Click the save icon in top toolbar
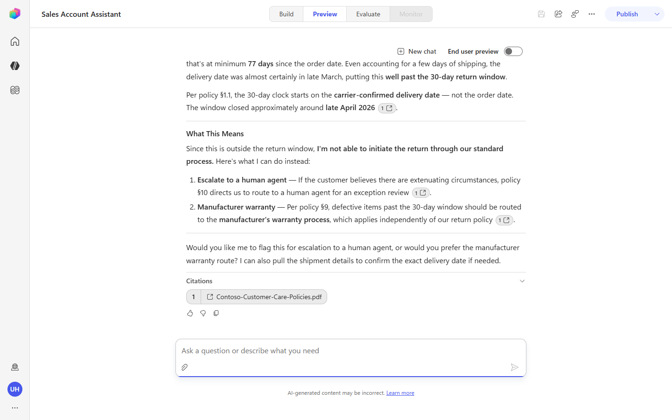672x420 pixels. (541, 14)
